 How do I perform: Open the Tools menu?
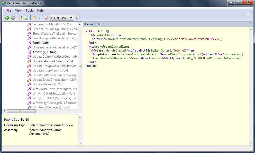(x=30, y=11)
